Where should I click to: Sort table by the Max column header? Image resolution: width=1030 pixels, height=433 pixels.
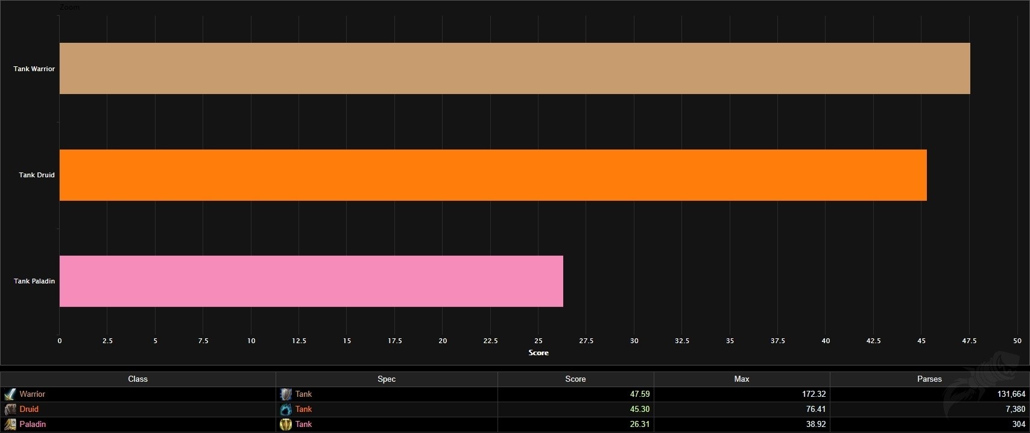tap(742, 379)
